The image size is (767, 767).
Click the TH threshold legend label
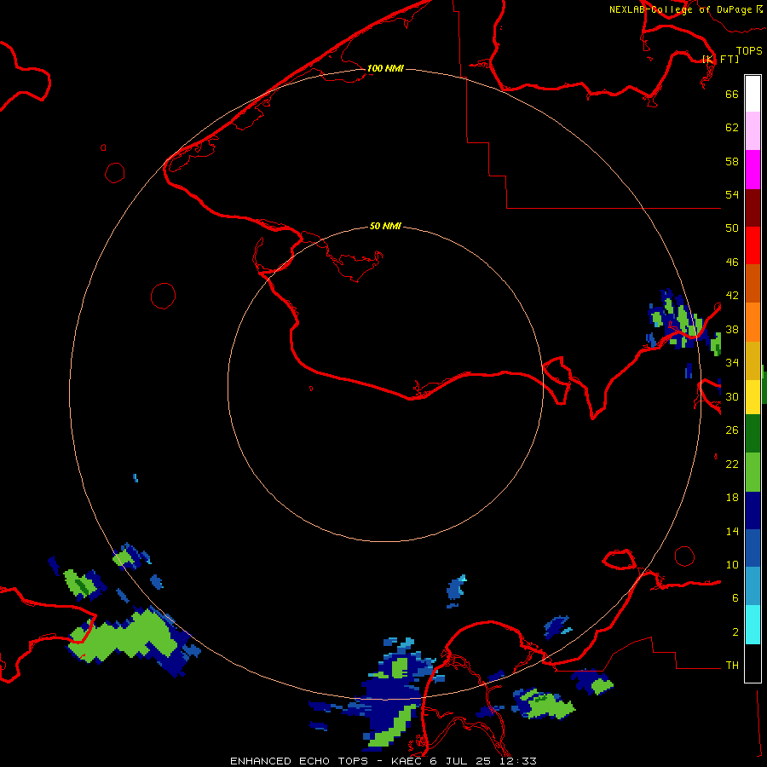tap(732, 666)
